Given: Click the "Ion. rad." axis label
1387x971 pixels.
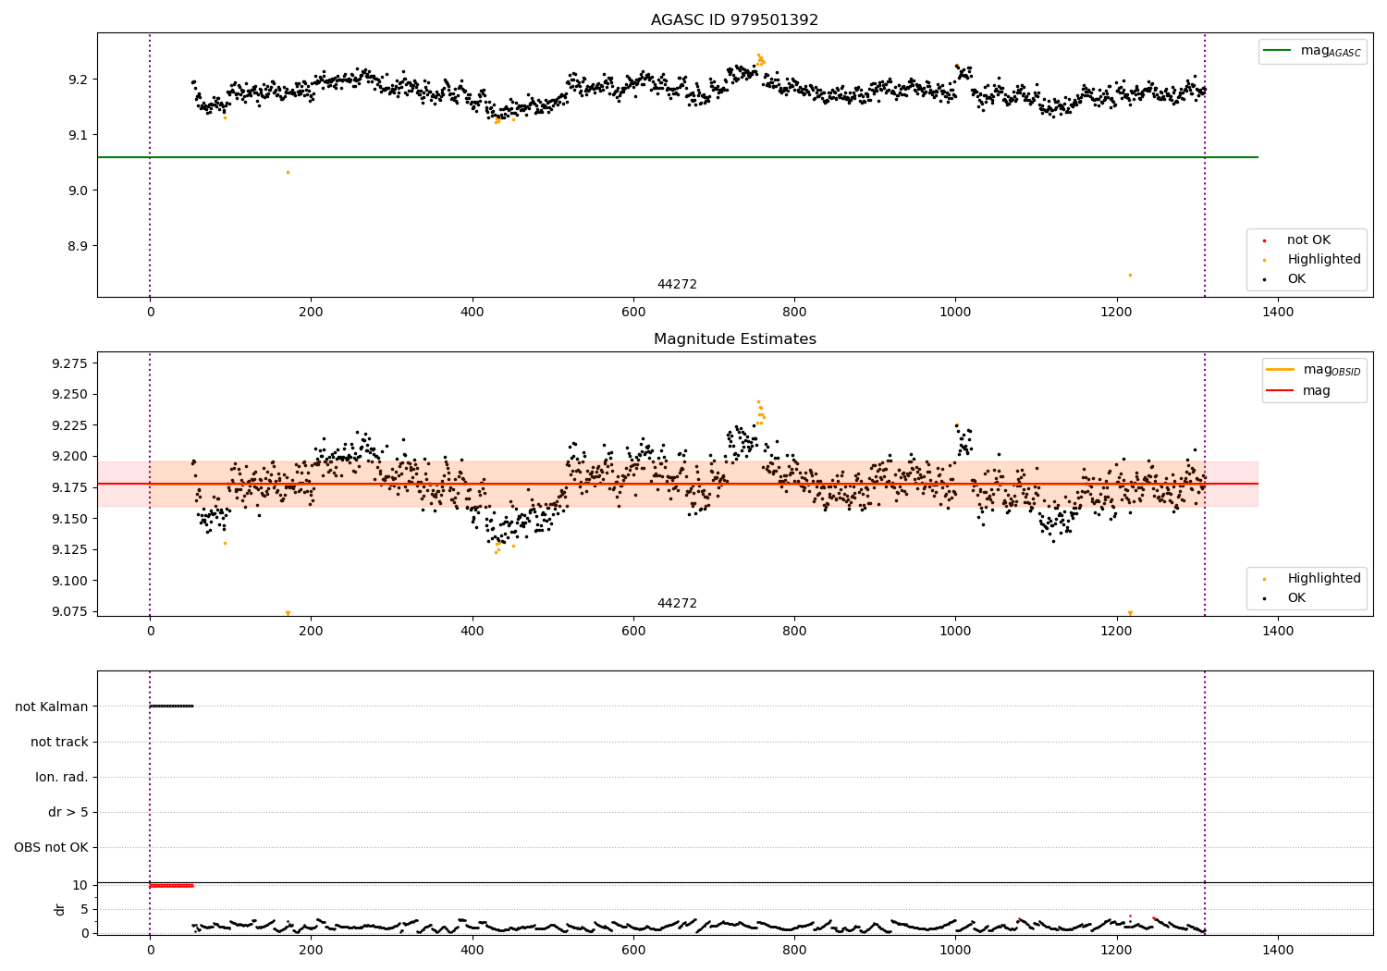Looking at the screenshot, I should coord(62,777).
